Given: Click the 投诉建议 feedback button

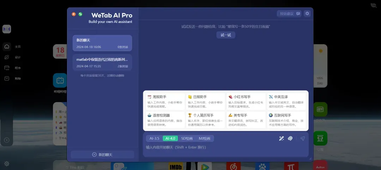Looking at the screenshot, I should pos(289,14).
